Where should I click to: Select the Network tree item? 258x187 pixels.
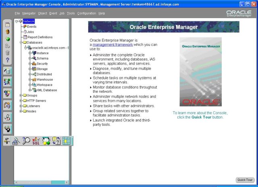pos(29,21)
